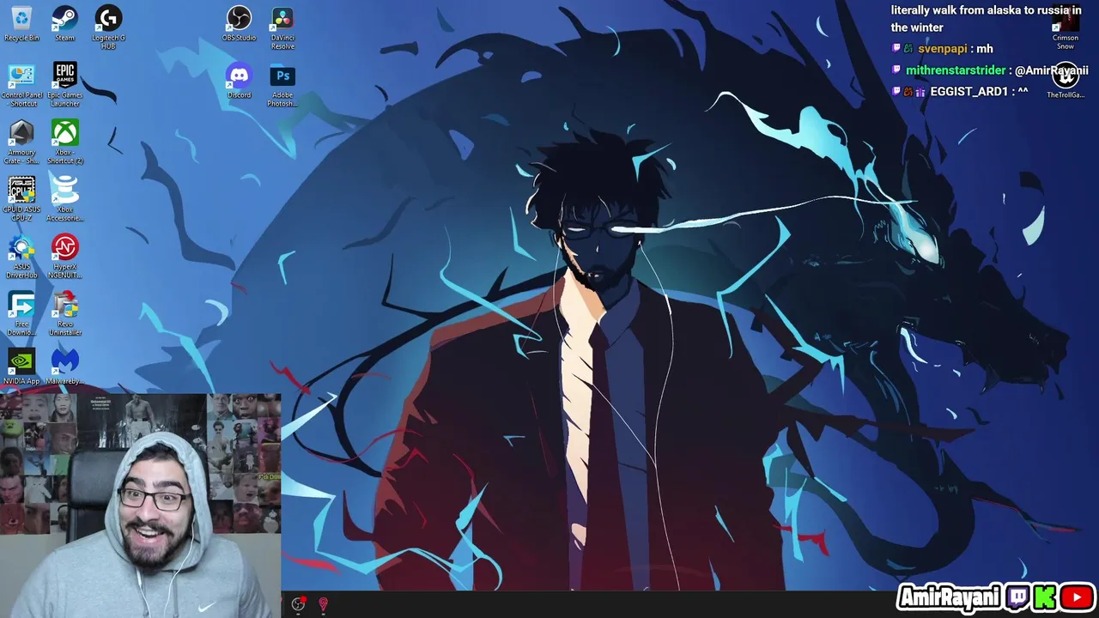Click the pink pin icon in the taskbar
The height and width of the screenshot is (618, 1099).
click(323, 604)
